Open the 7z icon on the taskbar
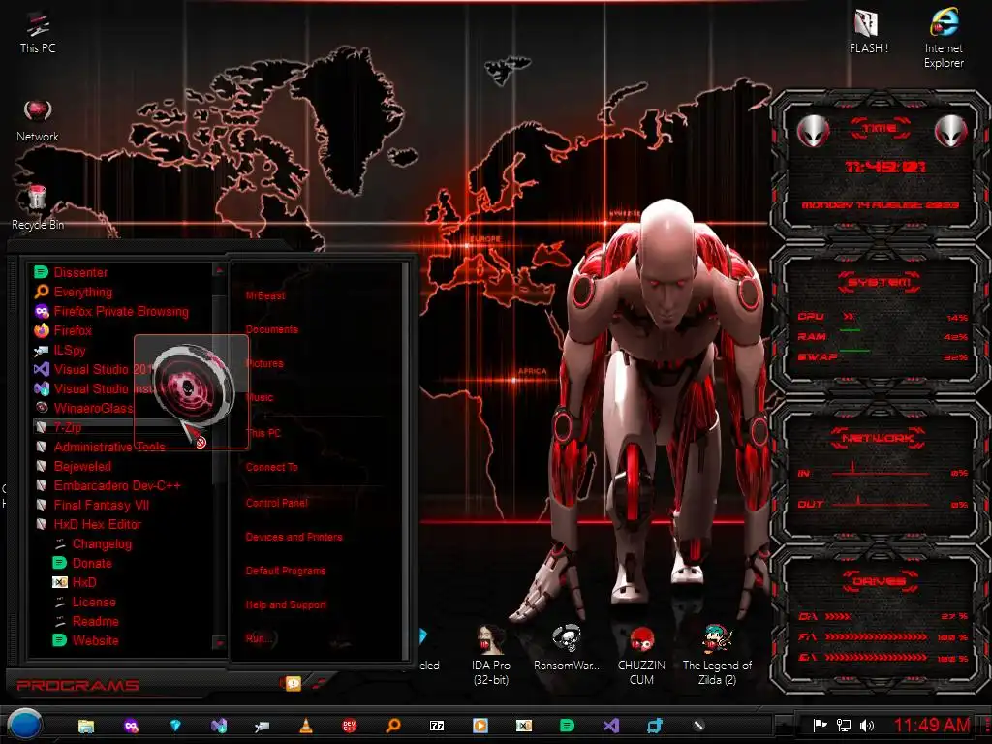992x744 pixels. 437,726
